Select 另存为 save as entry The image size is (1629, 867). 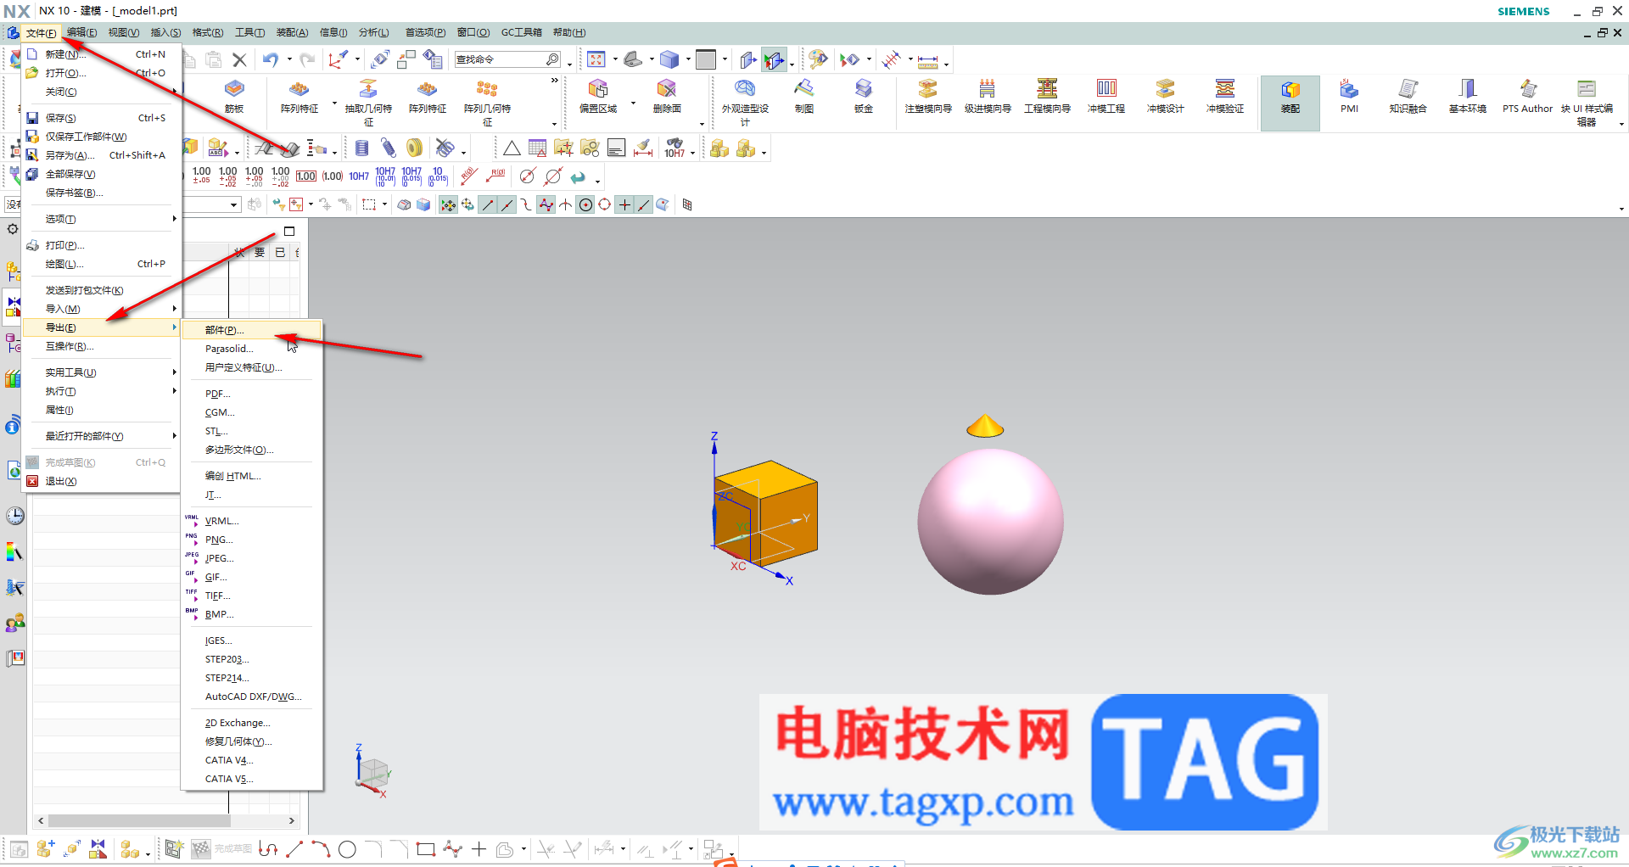[102, 155]
